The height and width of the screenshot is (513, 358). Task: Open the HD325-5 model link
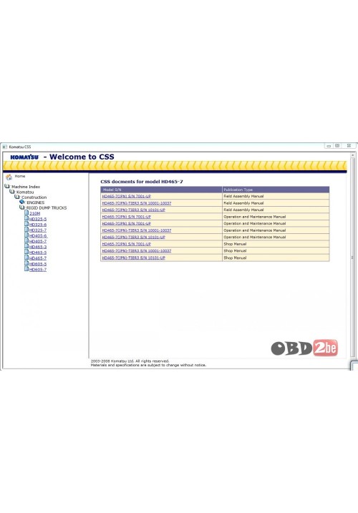38,219
